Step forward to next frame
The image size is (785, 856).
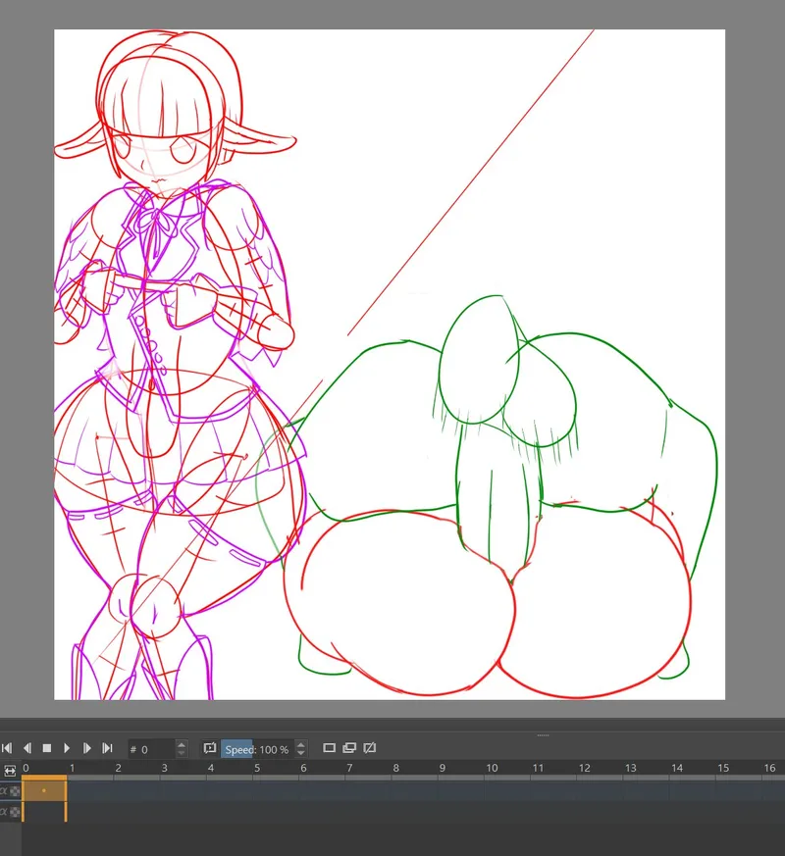tap(87, 748)
